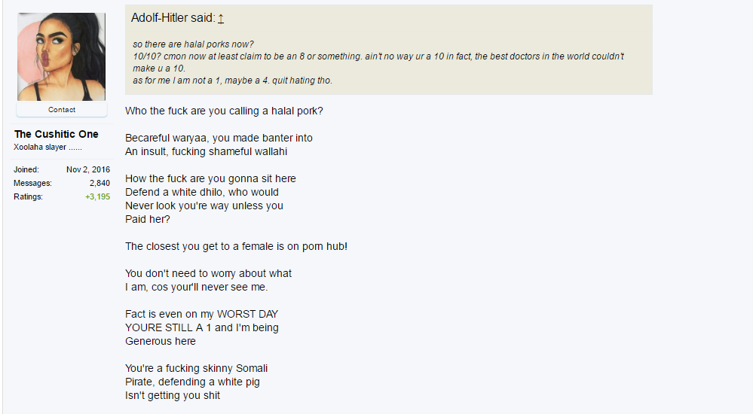Screen dimensions: 753x414
Task: Click the 'Messages:' label in user info
Action: (32, 183)
